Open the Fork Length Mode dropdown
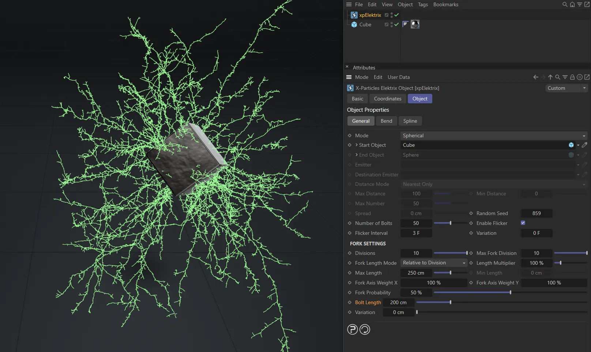Screen dimensions: 591x352 (x=434, y=263)
